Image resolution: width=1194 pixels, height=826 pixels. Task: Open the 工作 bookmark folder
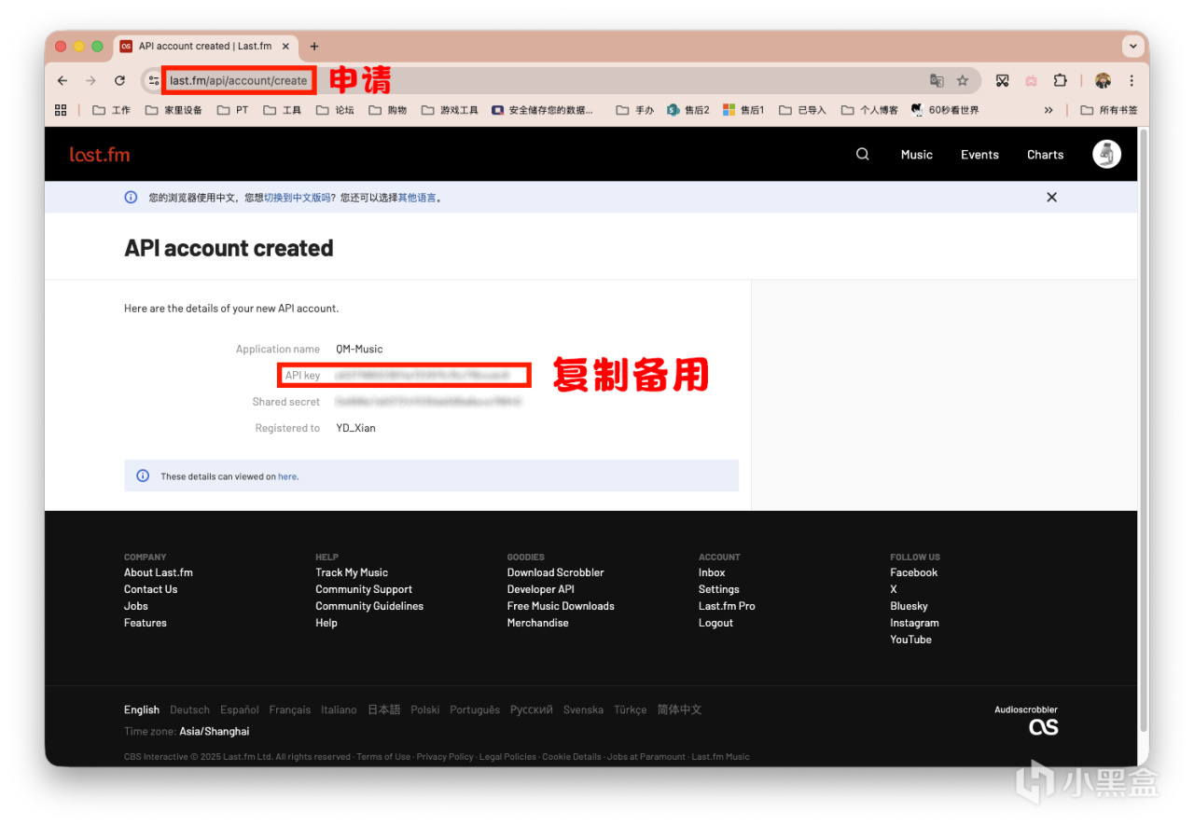pyautogui.click(x=112, y=110)
